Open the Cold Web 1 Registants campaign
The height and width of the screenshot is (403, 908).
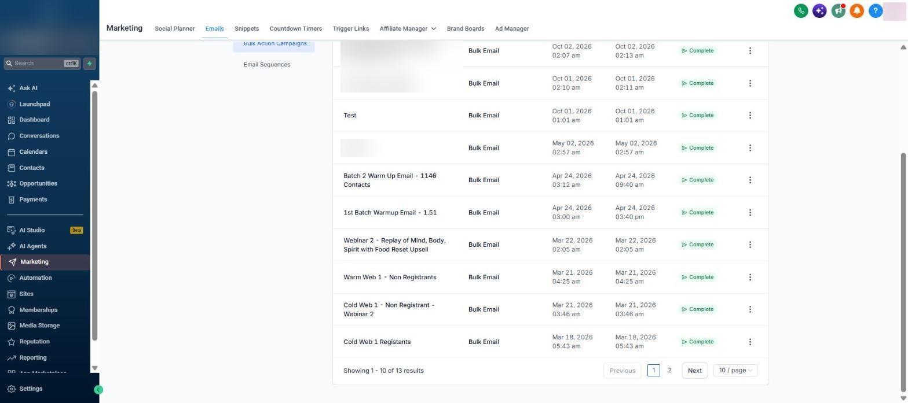click(377, 342)
